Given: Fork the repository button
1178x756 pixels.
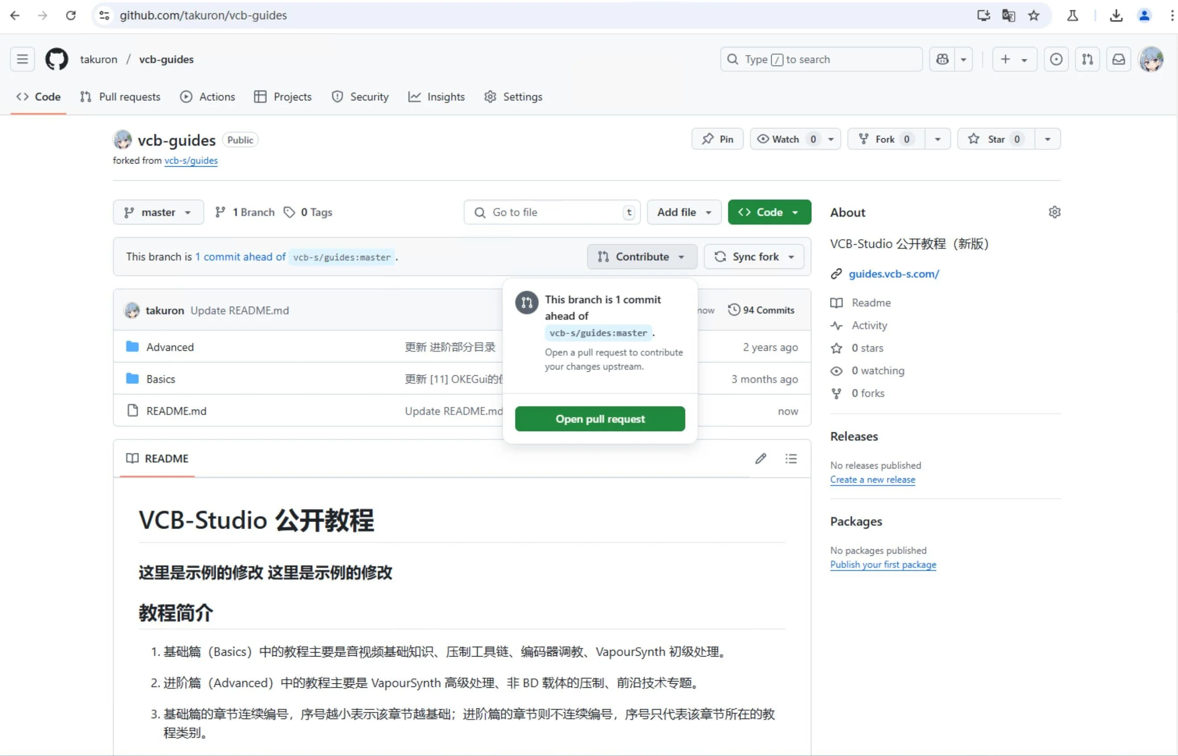Looking at the screenshot, I should (886, 139).
